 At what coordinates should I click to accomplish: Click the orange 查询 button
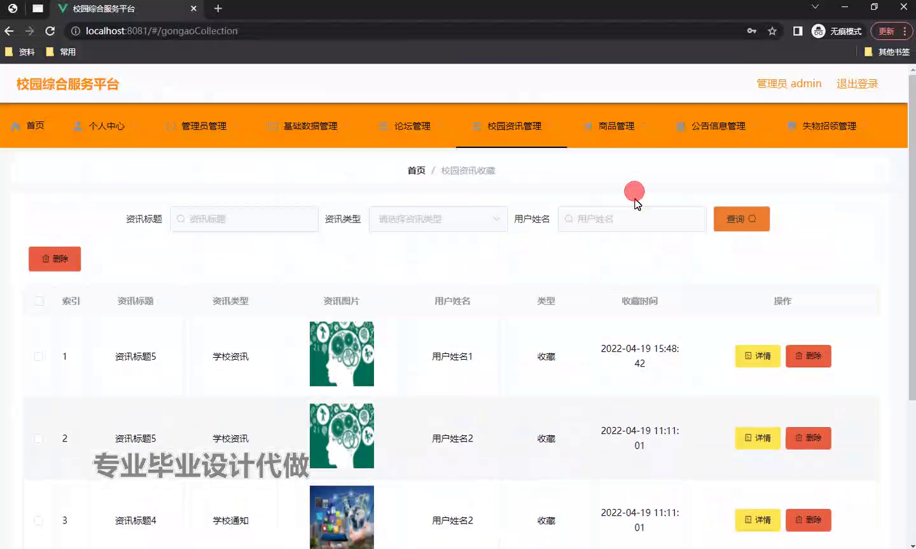tap(742, 219)
